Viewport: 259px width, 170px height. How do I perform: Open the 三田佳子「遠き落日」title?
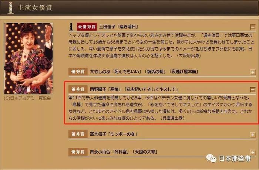click(119, 27)
